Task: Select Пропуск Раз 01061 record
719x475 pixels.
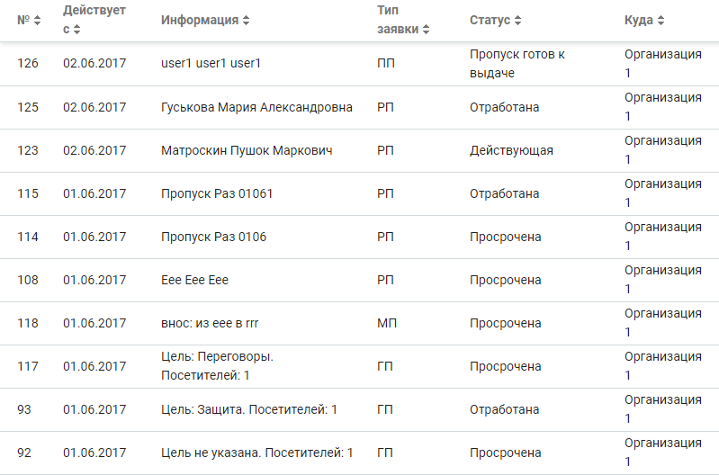Action: [360, 193]
